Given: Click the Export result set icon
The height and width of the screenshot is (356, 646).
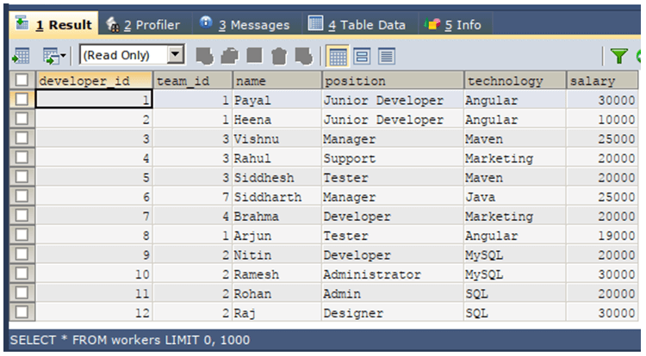Looking at the screenshot, I should click(x=21, y=56).
